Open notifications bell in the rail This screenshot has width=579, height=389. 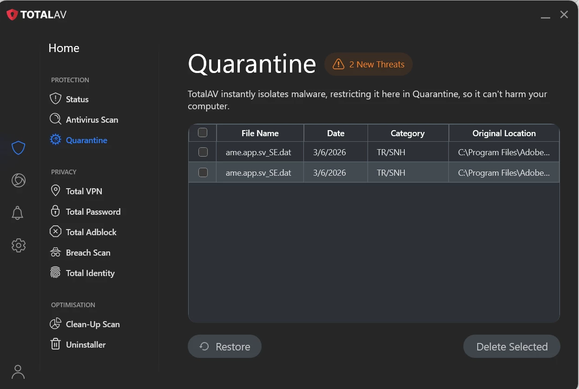(x=18, y=213)
